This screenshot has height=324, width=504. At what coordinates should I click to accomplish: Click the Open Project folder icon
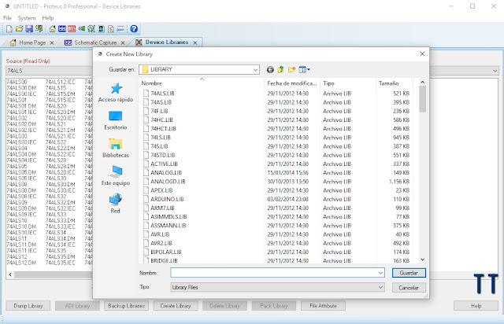tap(19, 29)
